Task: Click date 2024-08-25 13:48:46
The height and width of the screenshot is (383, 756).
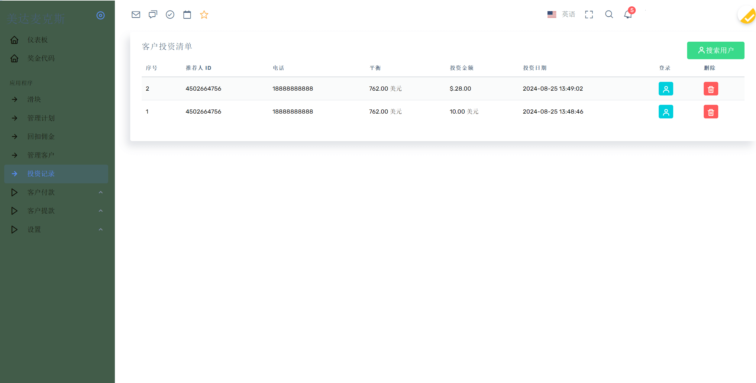Action: coord(553,112)
